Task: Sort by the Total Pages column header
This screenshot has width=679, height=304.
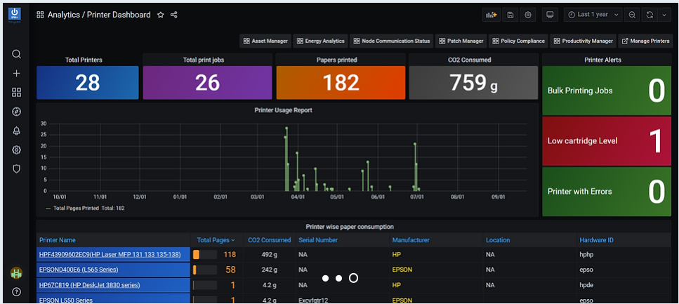Action: 216,240
